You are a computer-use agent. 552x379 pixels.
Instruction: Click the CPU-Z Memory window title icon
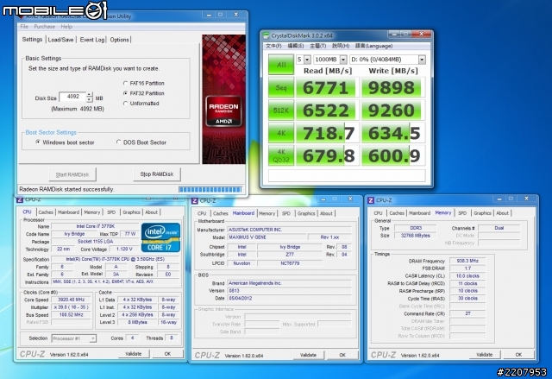point(371,200)
